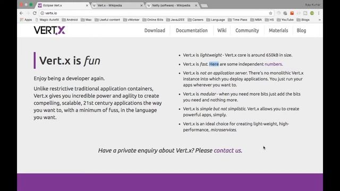
Task: Close the Netty (software) - Wikipedia tab
Action: (x=196, y=5)
